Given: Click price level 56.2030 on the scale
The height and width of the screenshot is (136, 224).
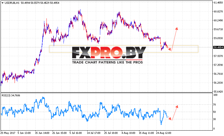Looking at the screenshot, I should [218, 83].
